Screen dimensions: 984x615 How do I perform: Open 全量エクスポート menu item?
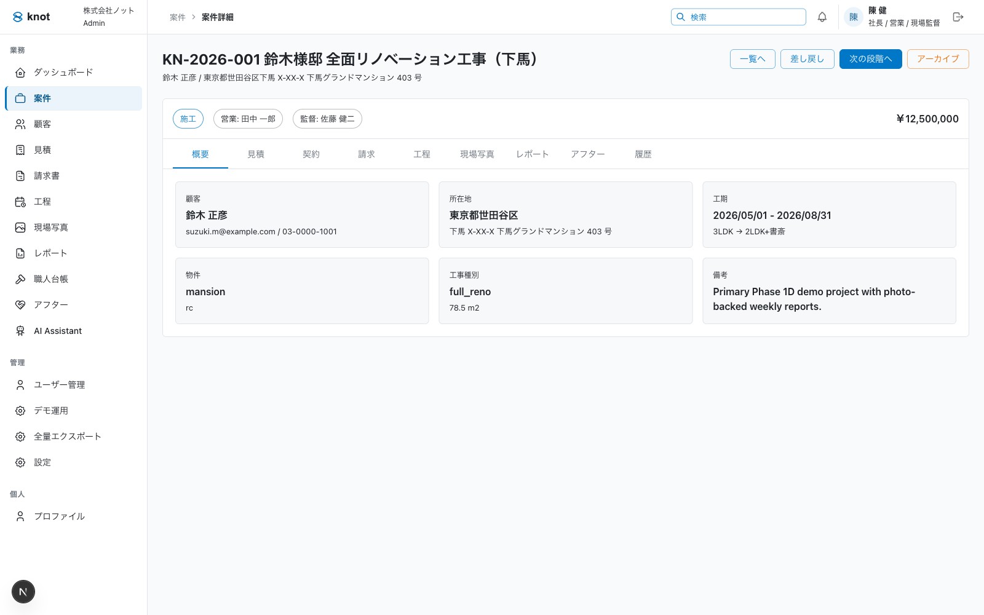pyautogui.click(x=74, y=437)
